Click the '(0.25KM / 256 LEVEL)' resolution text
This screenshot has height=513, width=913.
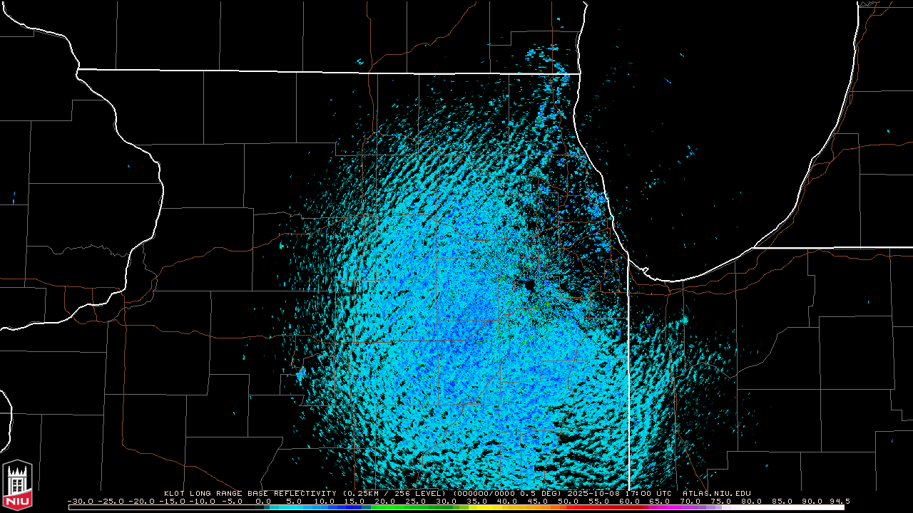(x=394, y=493)
